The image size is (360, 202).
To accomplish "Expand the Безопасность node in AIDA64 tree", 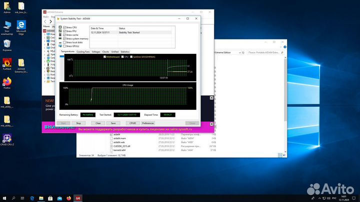I will 44,71.
